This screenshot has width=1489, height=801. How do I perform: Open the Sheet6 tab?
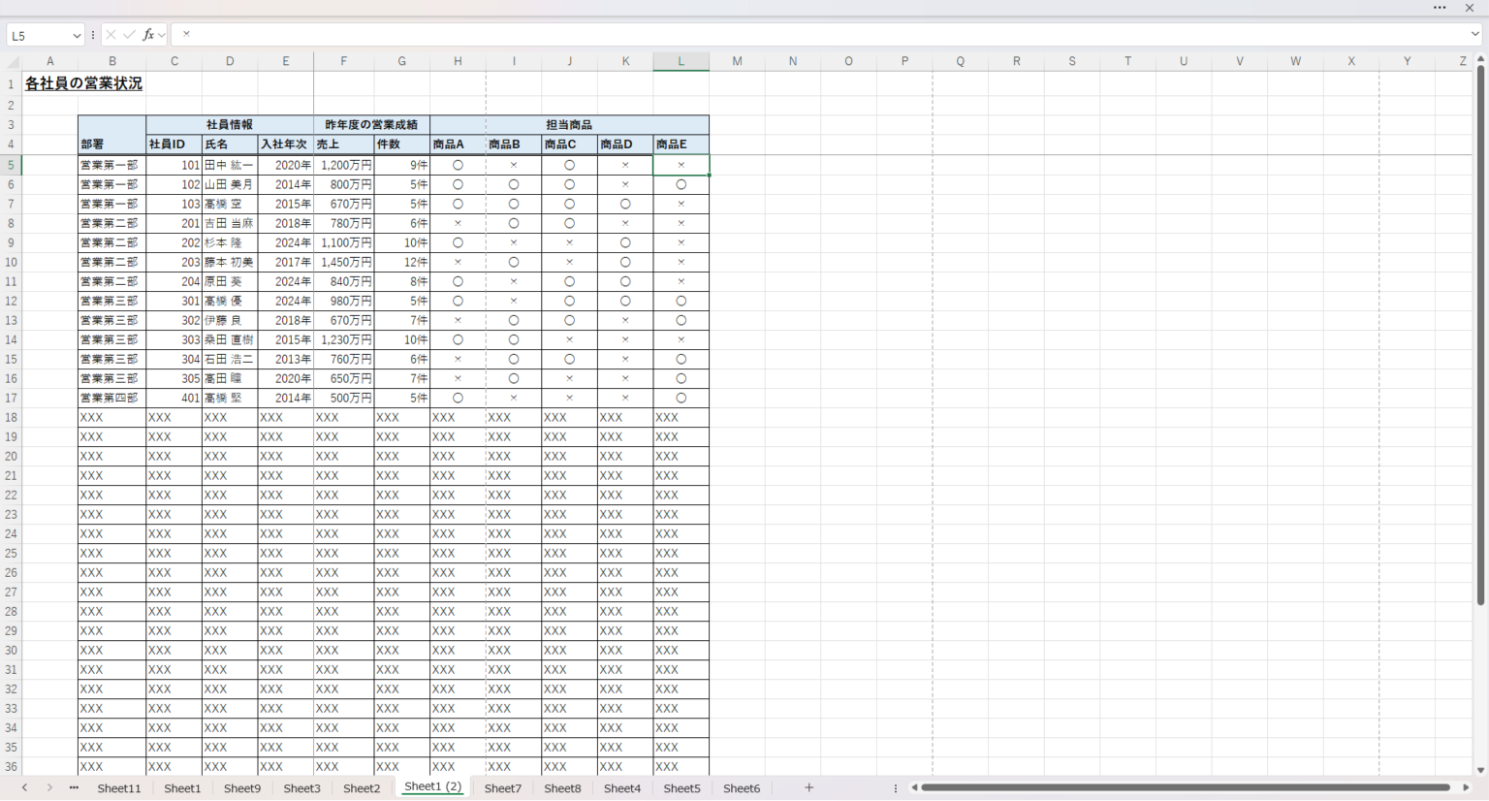(x=742, y=788)
